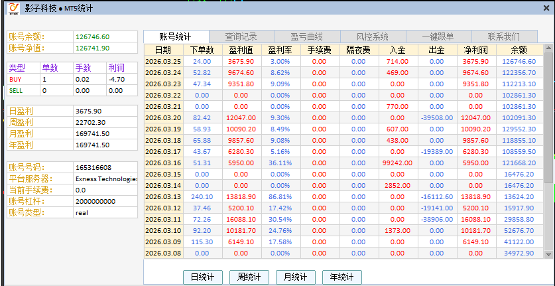Viewport: 555px width, 286px height.
Task: Click the 日盈利 label
Action: [x=21, y=111]
